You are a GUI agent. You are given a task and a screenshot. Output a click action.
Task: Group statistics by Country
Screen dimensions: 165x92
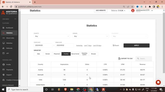point(66,54)
